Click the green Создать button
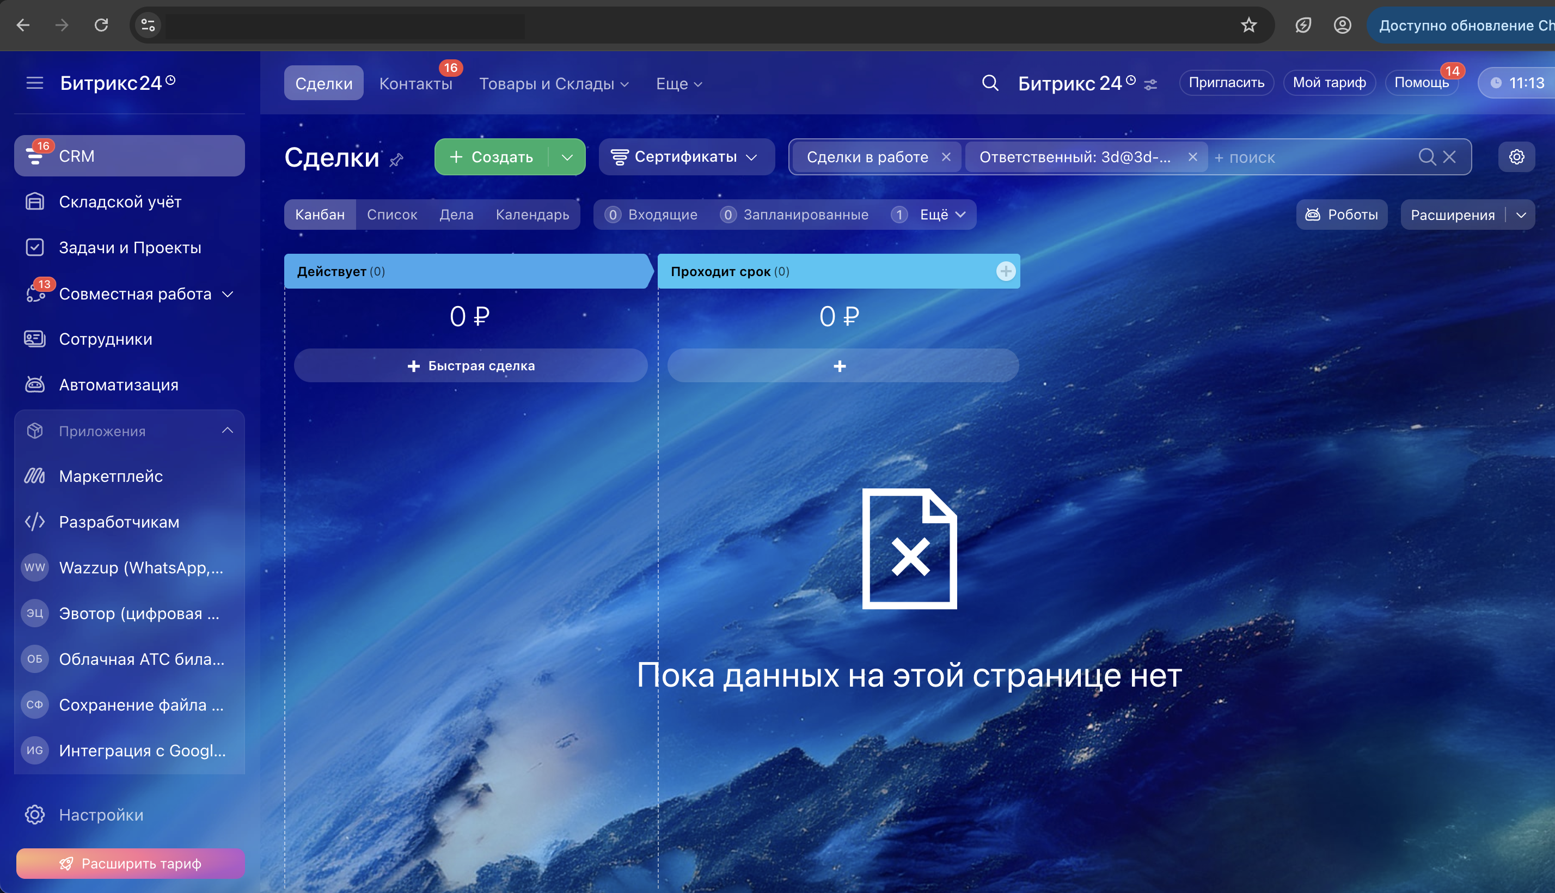 click(492, 157)
